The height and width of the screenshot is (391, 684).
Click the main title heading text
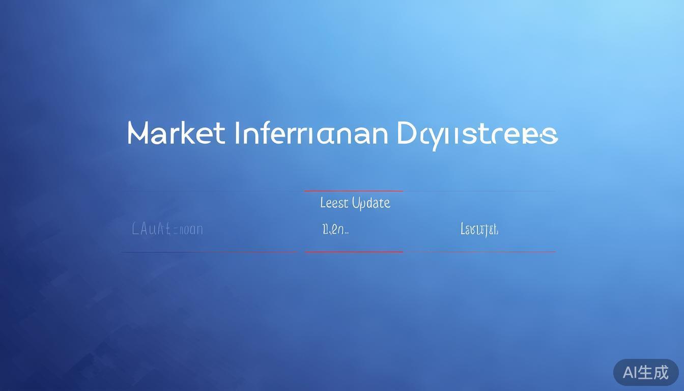click(342, 134)
